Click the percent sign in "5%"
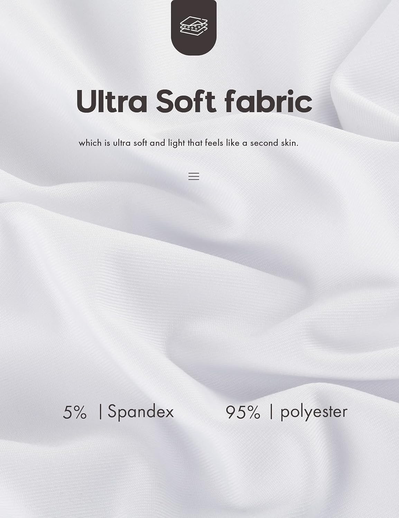This screenshot has width=399, height=518. [80, 412]
